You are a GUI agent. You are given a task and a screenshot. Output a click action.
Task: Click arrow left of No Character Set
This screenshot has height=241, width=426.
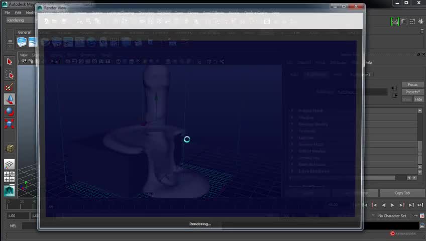pos(373,215)
